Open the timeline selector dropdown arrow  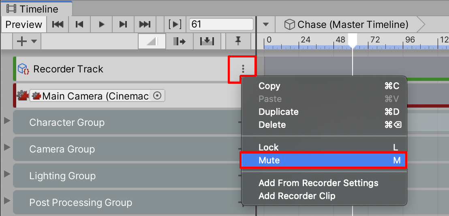click(x=266, y=25)
